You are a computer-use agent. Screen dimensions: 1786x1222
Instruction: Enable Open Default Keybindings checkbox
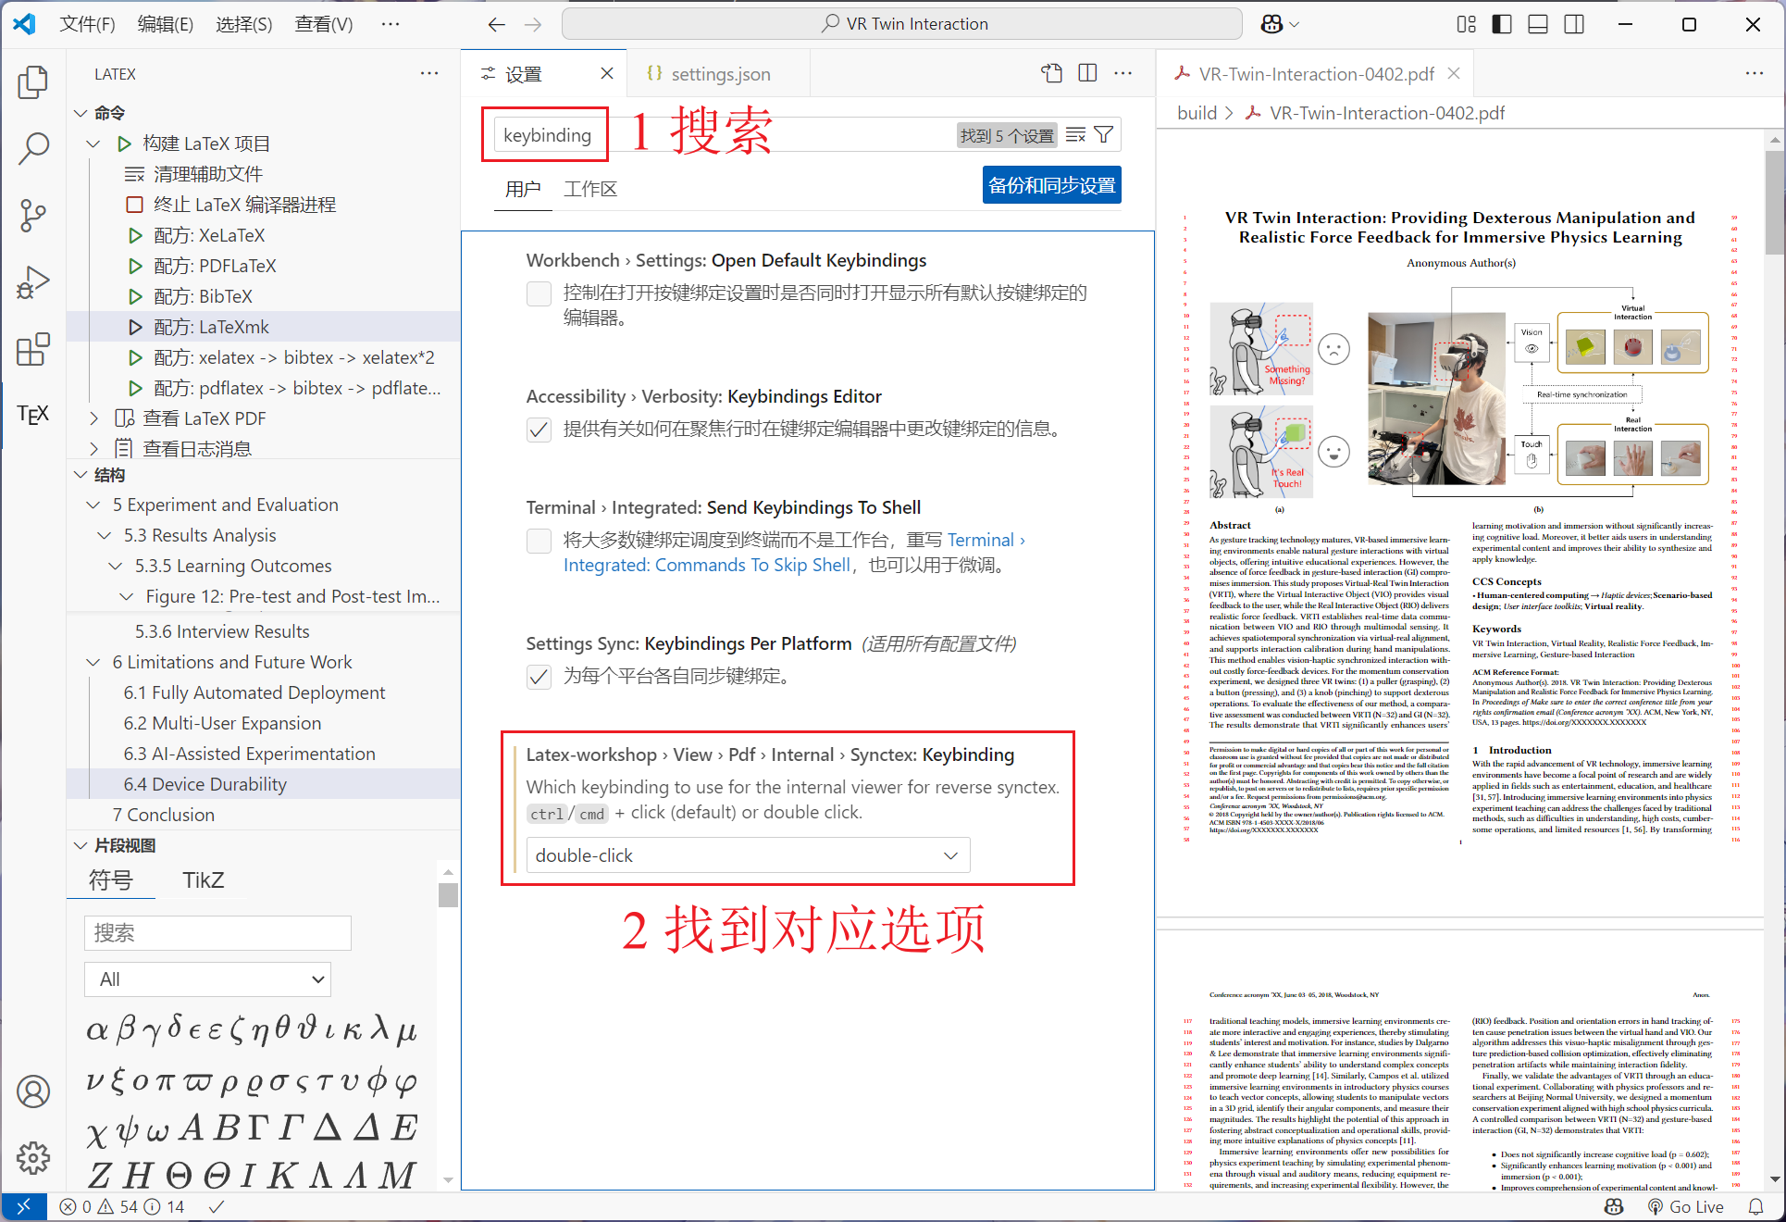click(539, 293)
